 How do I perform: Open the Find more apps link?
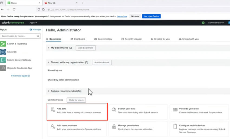point(20,76)
